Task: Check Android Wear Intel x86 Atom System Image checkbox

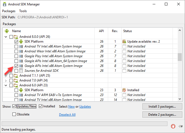Action: pyautogui.click(x=16, y=51)
